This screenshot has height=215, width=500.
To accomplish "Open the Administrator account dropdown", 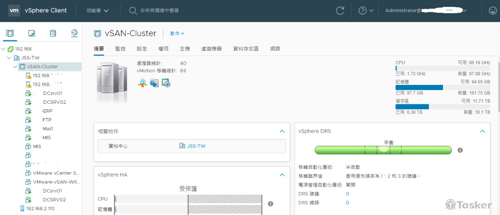I will [426, 10].
